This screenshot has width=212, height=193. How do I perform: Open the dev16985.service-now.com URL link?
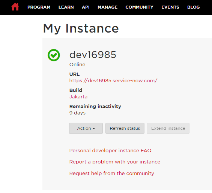(x=113, y=80)
